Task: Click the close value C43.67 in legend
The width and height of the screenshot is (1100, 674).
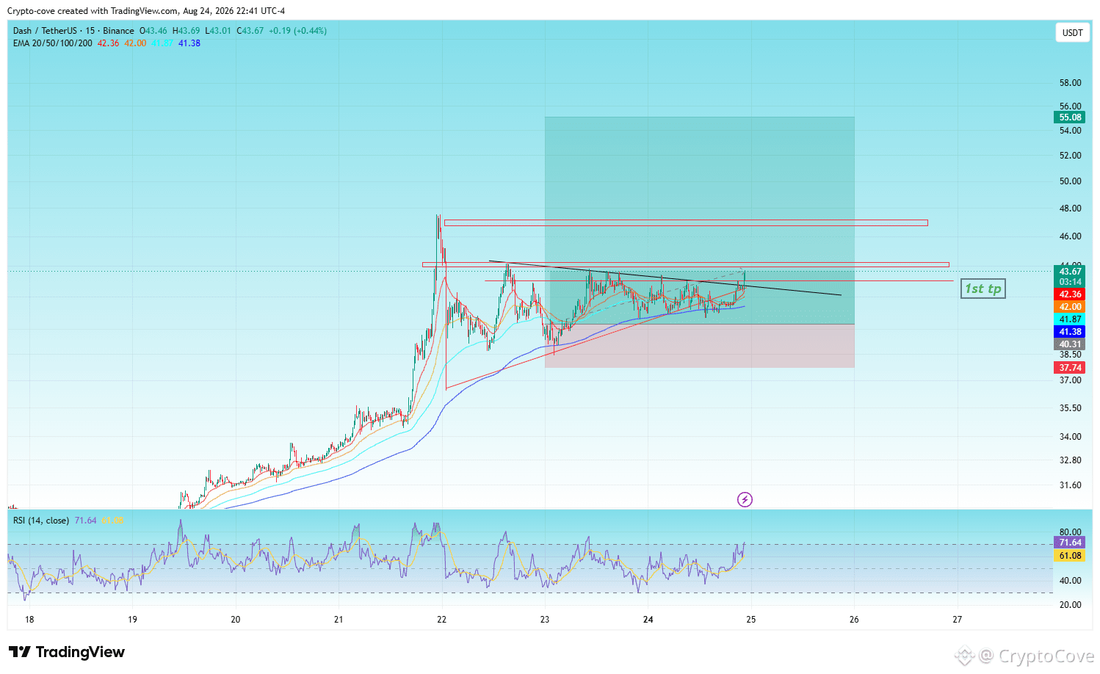Action: pos(250,31)
